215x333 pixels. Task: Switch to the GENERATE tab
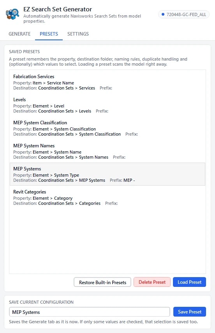(19, 34)
